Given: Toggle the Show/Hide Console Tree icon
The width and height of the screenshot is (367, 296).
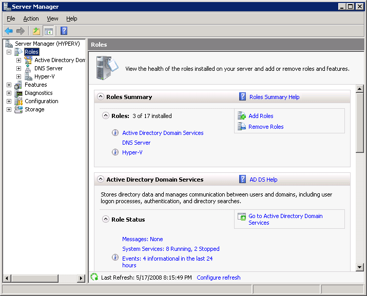Looking at the screenshot, I should point(49,31).
